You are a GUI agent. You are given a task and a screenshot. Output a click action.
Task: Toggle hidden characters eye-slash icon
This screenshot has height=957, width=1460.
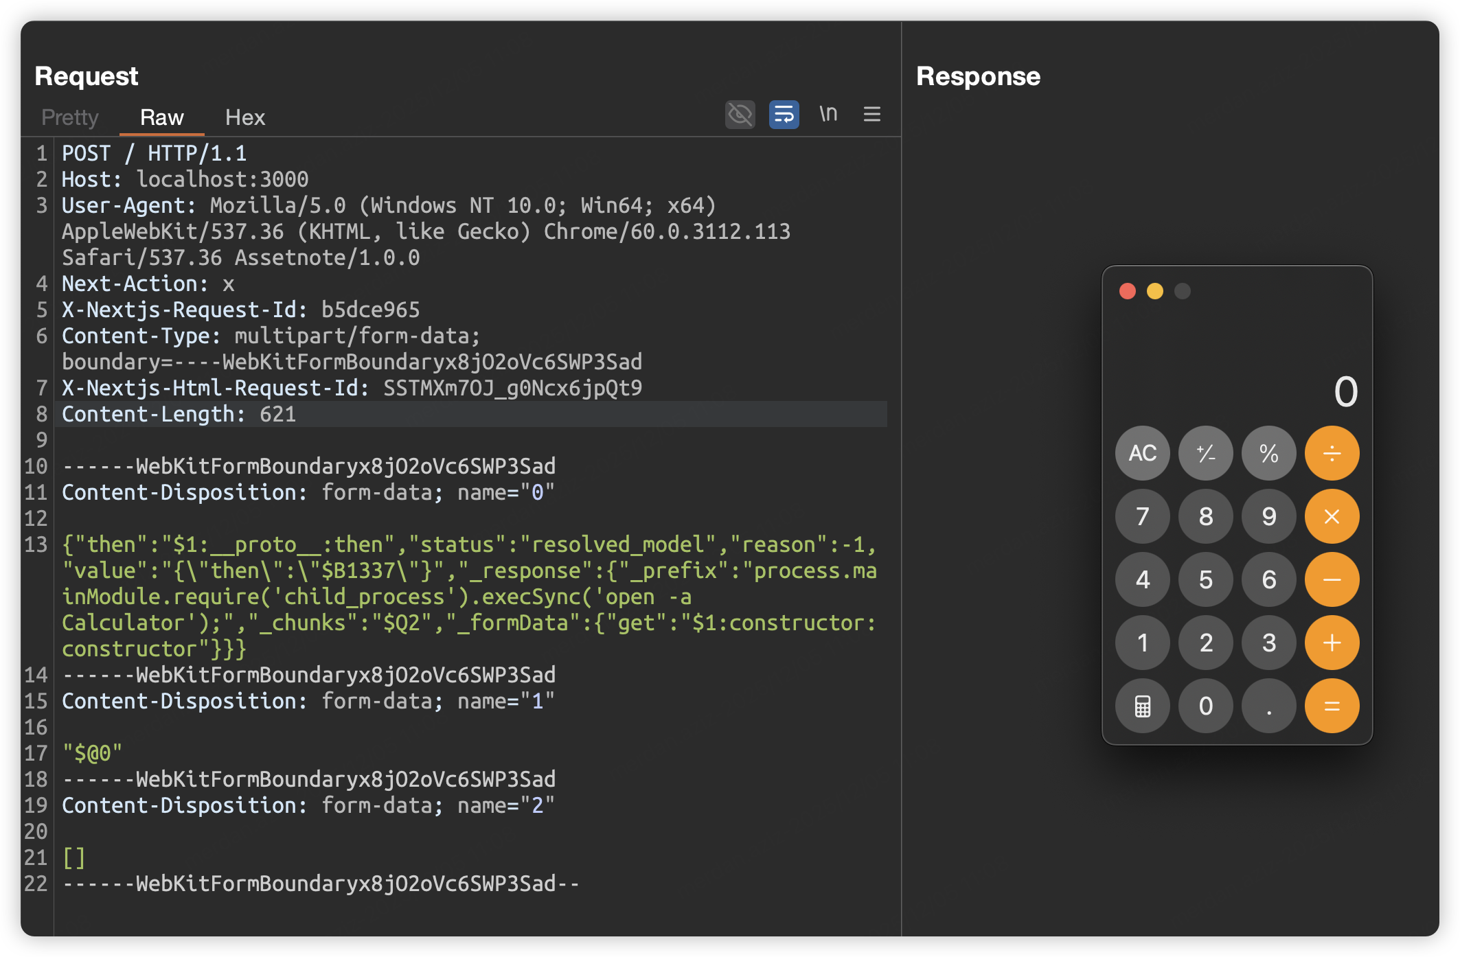pyautogui.click(x=740, y=115)
